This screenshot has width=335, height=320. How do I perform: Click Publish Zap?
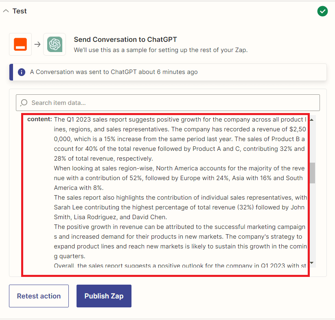[x=103, y=296]
